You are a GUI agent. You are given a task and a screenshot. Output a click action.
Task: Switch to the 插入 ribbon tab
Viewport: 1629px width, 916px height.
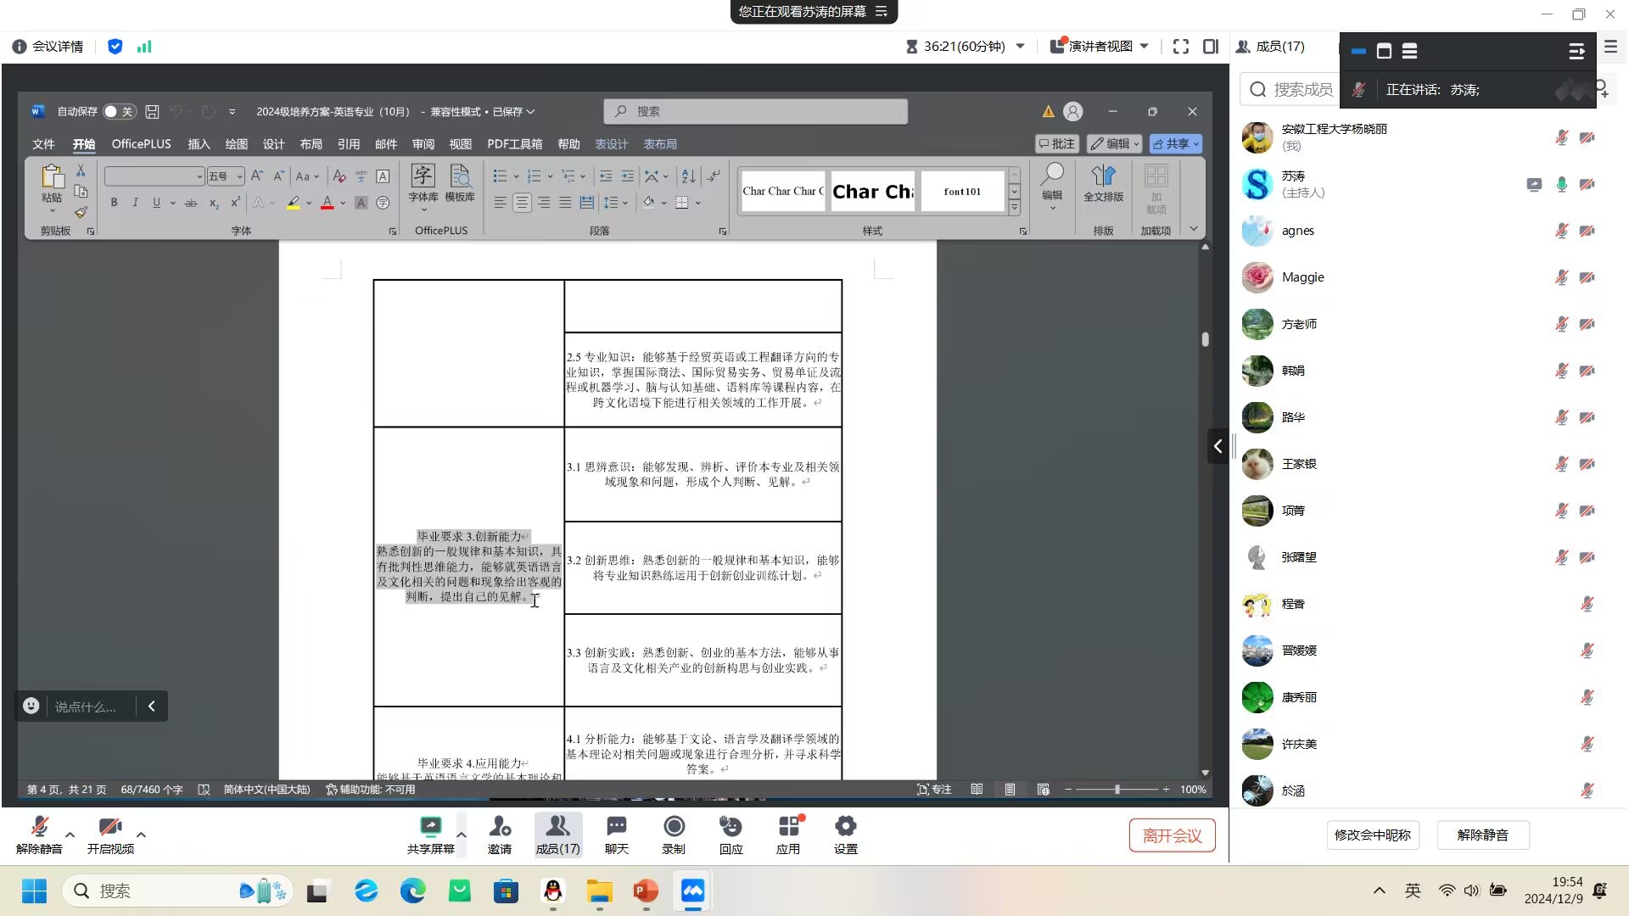point(199,144)
